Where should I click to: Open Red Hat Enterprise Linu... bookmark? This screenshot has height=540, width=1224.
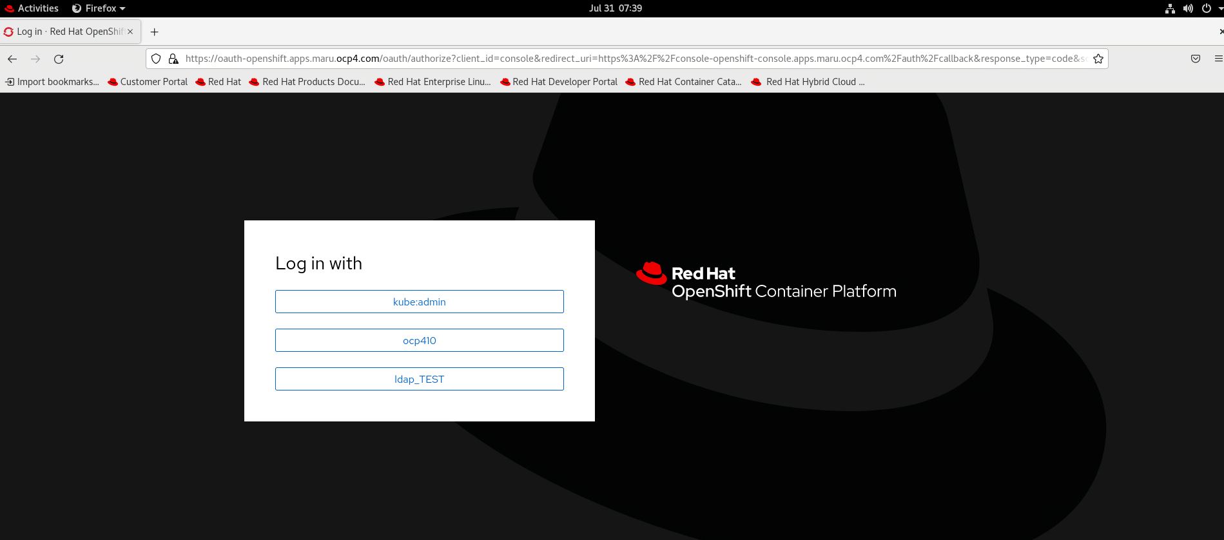click(432, 82)
